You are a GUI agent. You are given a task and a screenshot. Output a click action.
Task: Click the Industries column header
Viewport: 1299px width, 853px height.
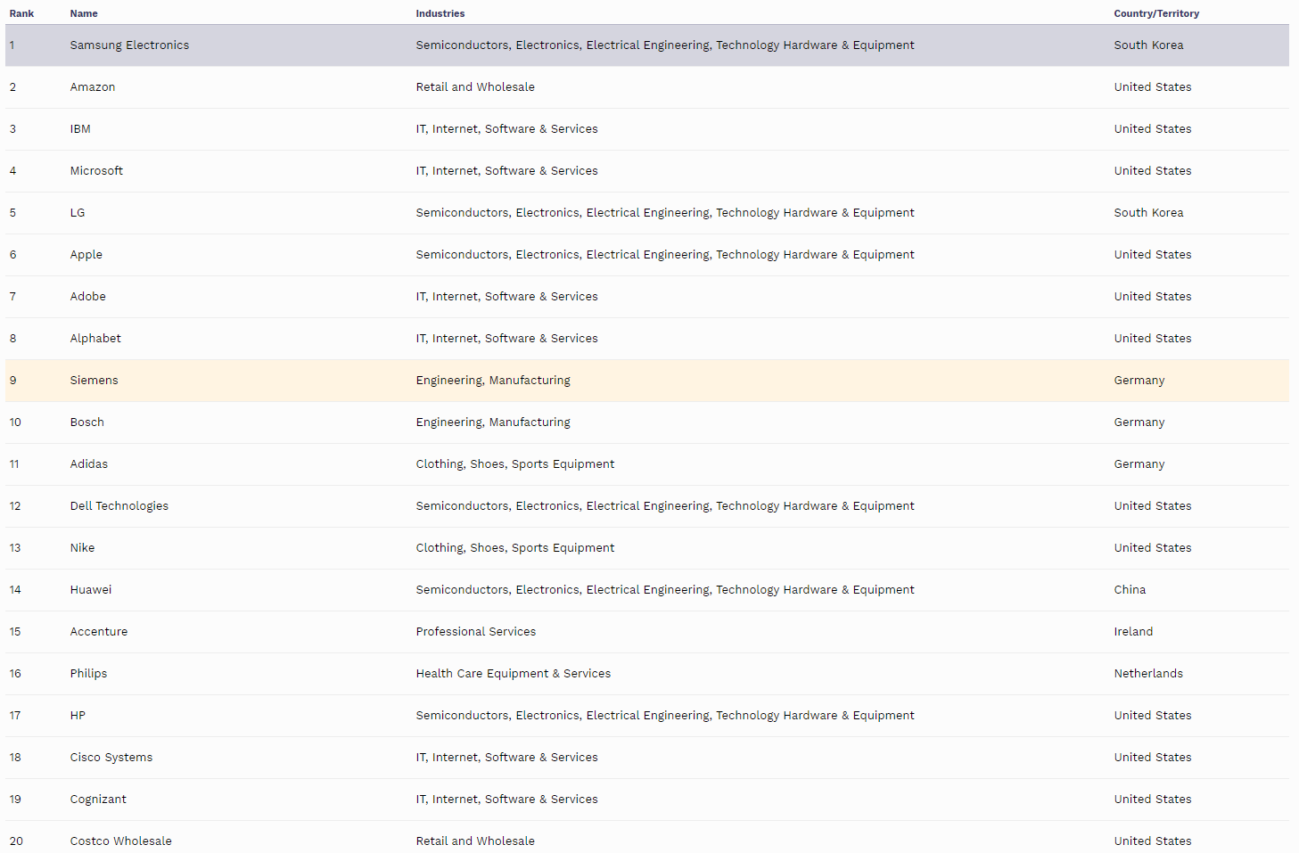(x=440, y=13)
